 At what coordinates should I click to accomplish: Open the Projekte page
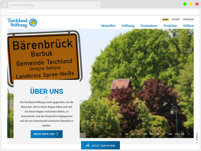(170, 26)
